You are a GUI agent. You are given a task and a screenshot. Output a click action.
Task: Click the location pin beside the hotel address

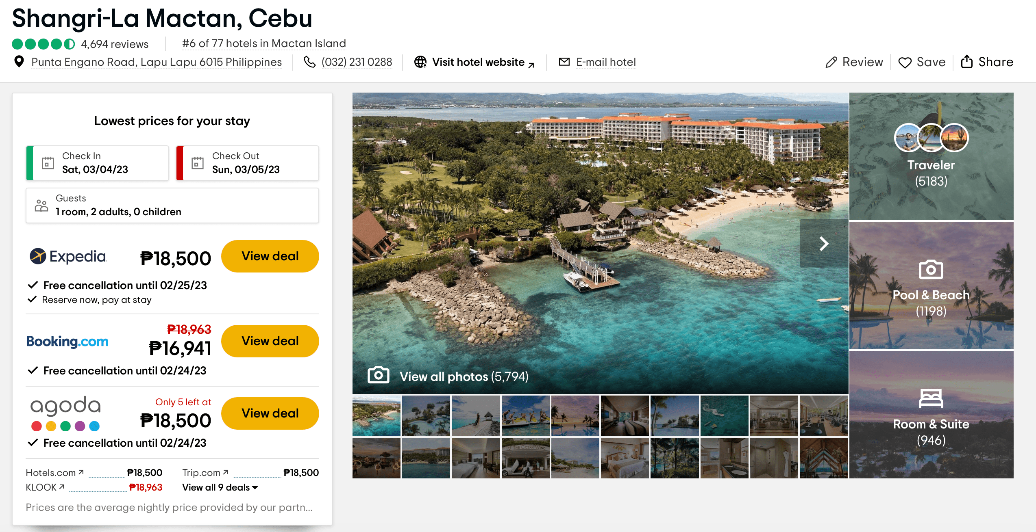point(19,62)
